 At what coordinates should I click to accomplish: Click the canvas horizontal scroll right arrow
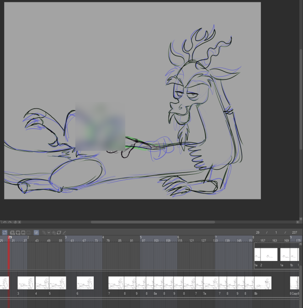[x=298, y=222]
